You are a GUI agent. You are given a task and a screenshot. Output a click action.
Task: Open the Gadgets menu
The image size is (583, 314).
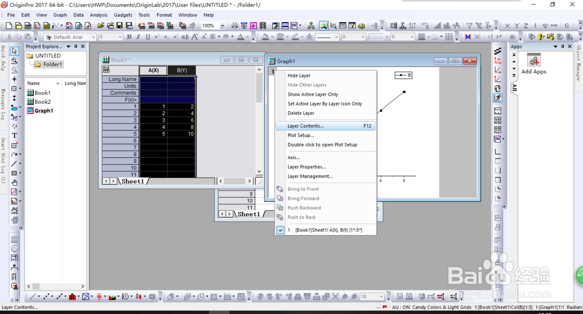coord(123,15)
